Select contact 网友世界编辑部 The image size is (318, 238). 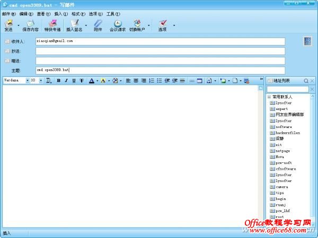[x=287, y=115]
